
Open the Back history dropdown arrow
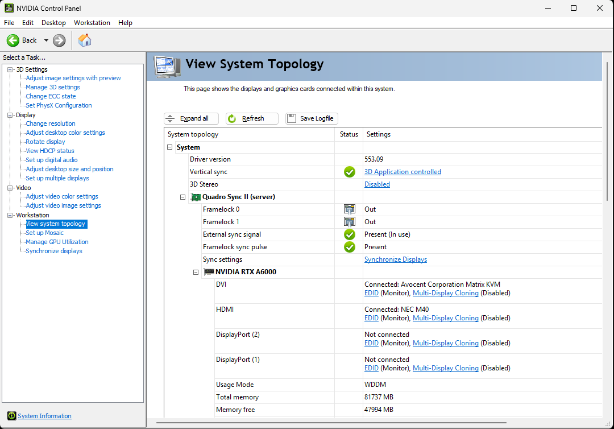(x=46, y=40)
